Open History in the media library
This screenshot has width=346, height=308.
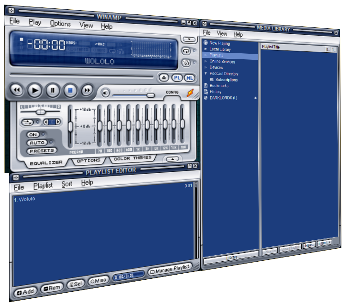(x=216, y=92)
